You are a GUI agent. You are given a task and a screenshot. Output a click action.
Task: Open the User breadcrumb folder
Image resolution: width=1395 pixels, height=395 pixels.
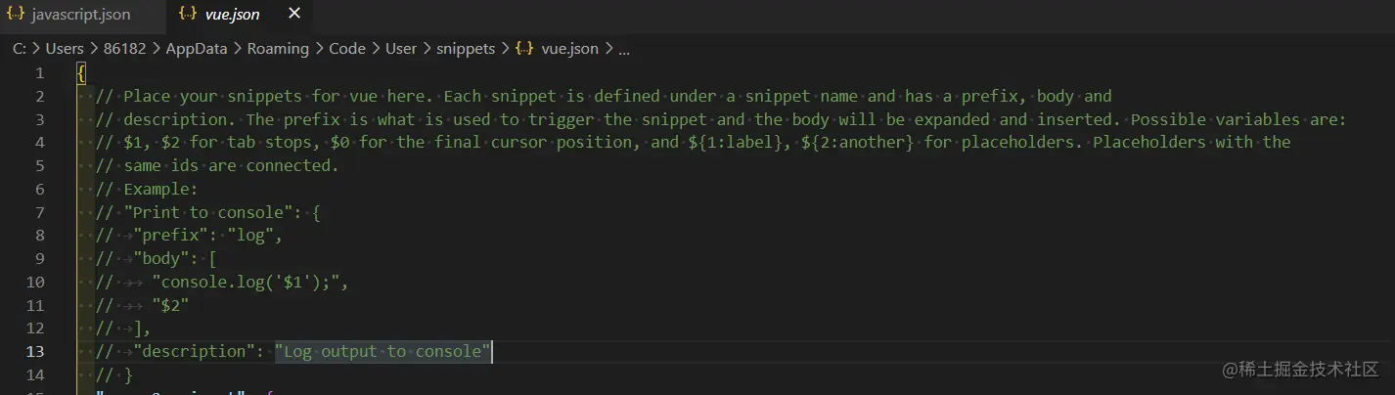click(x=403, y=48)
